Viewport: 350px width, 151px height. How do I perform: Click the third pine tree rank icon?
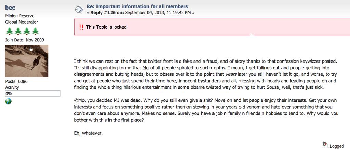[26, 31]
